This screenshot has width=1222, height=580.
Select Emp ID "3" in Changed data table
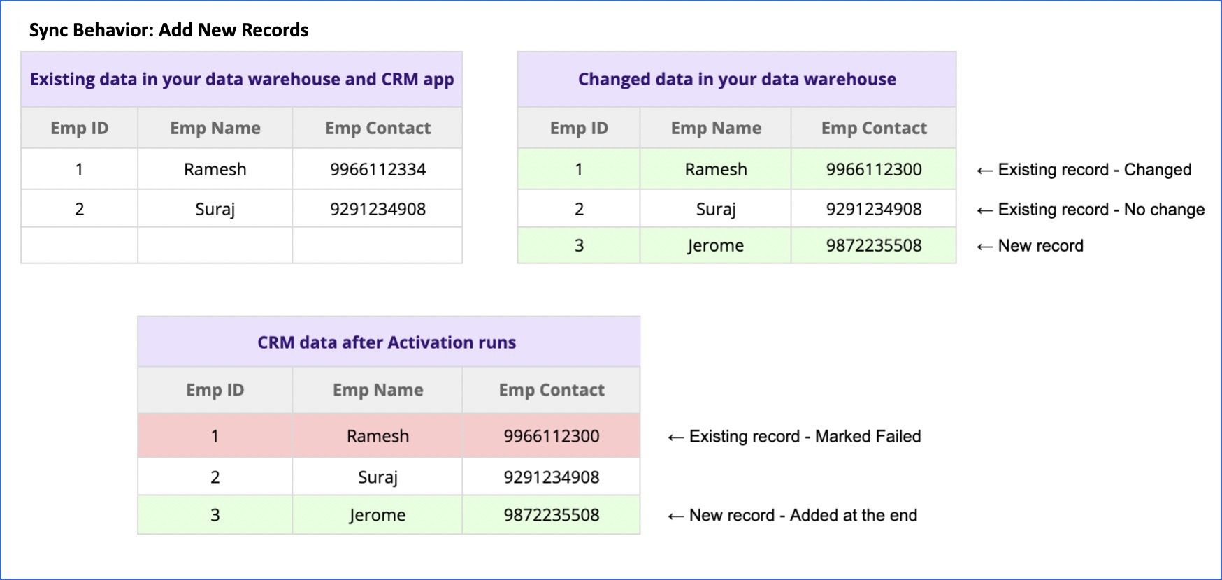click(x=579, y=245)
